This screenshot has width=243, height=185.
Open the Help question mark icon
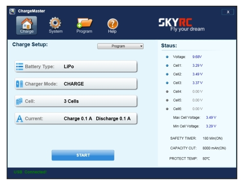click(113, 24)
